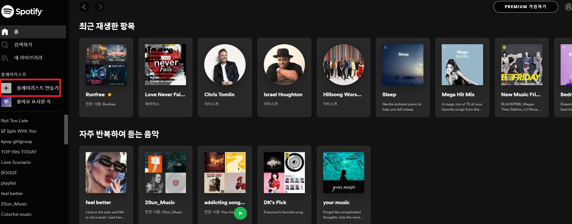Click 'Everyone's favorite song' description
Viewport: 572px width, 224px height.
tap(283, 212)
